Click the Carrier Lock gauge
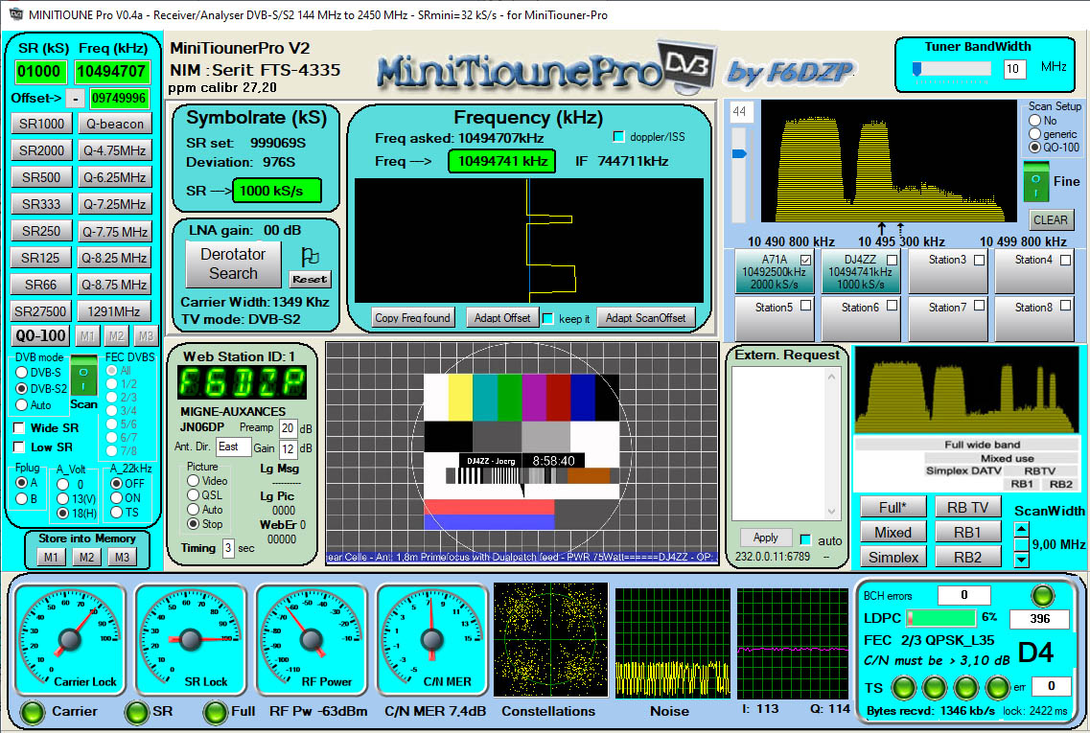Image resolution: width=1090 pixels, height=733 pixels. click(70, 640)
